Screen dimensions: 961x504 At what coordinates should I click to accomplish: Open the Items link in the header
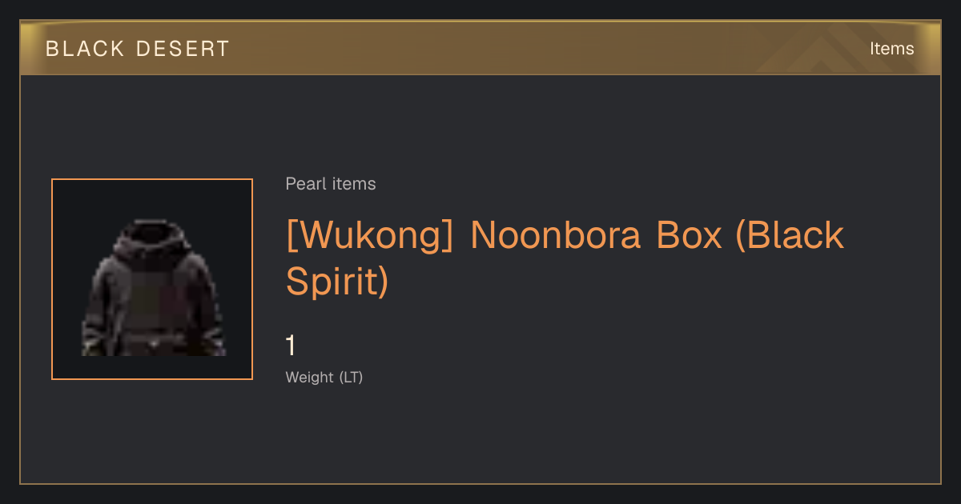point(891,49)
